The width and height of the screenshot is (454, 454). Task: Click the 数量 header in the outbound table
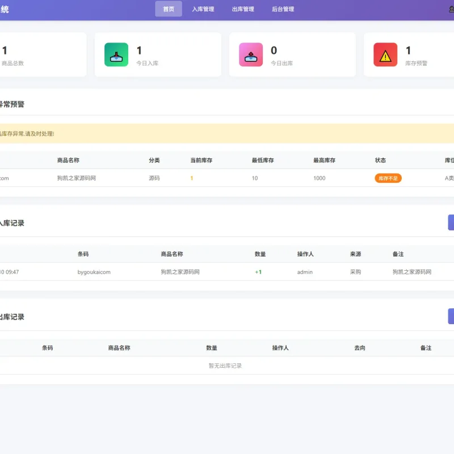coord(212,348)
